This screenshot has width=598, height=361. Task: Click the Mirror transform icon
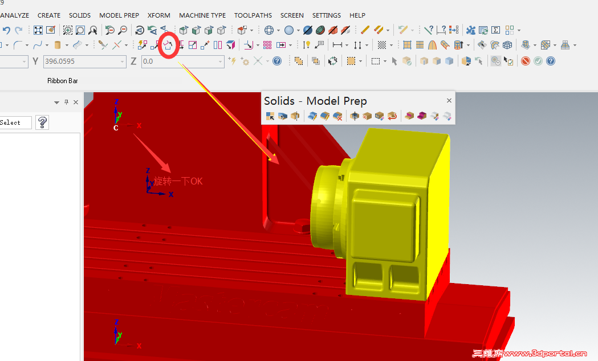tap(218, 45)
